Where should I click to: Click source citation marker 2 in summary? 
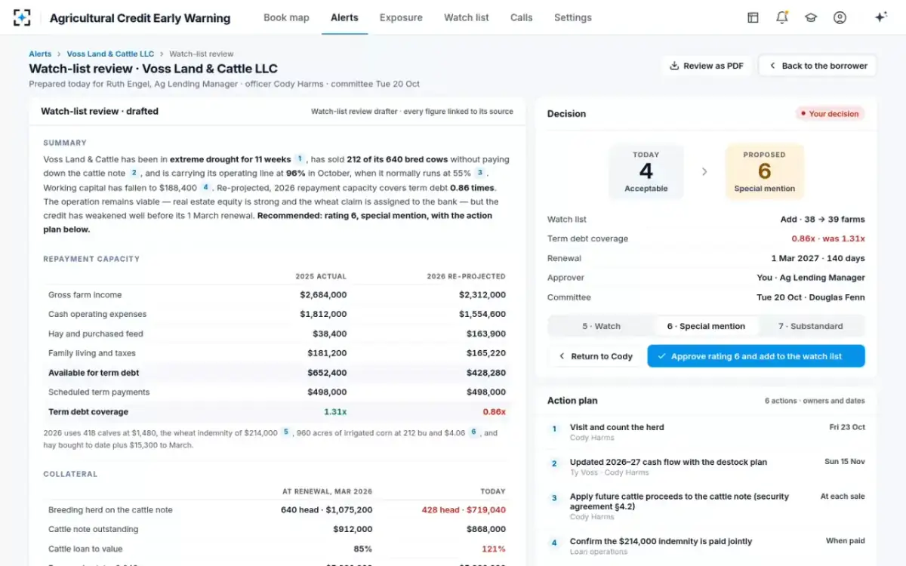[x=134, y=173]
